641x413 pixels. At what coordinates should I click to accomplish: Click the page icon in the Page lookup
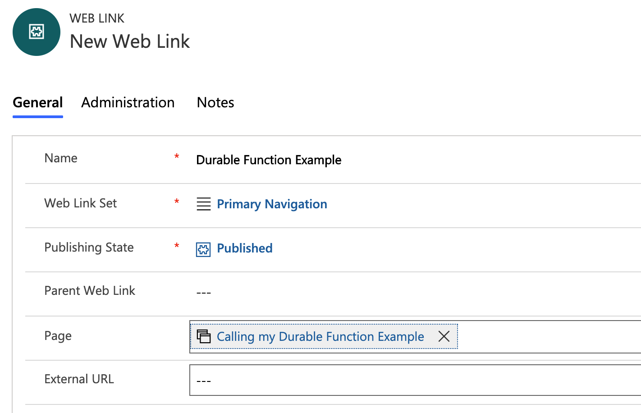click(204, 336)
